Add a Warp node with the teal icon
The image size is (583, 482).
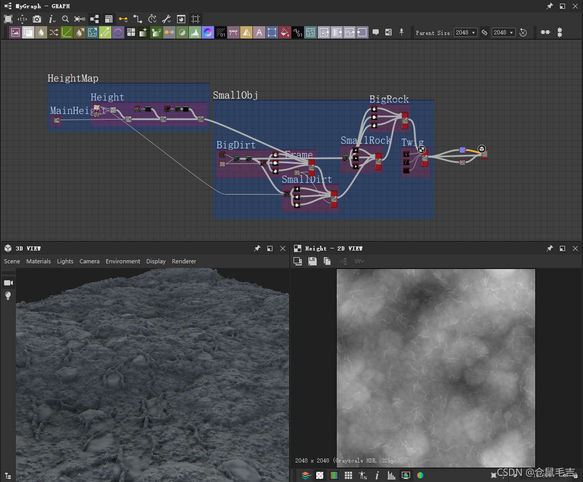pos(310,32)
